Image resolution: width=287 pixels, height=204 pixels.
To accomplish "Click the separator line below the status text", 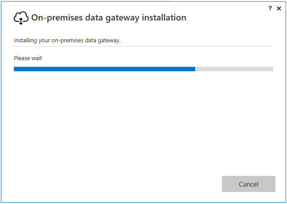I will (x=143, y=46).
